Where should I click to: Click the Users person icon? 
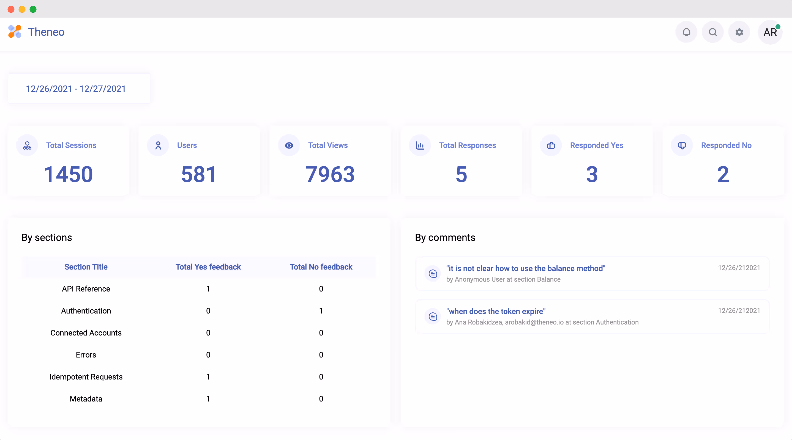click(x=158, y=145)
